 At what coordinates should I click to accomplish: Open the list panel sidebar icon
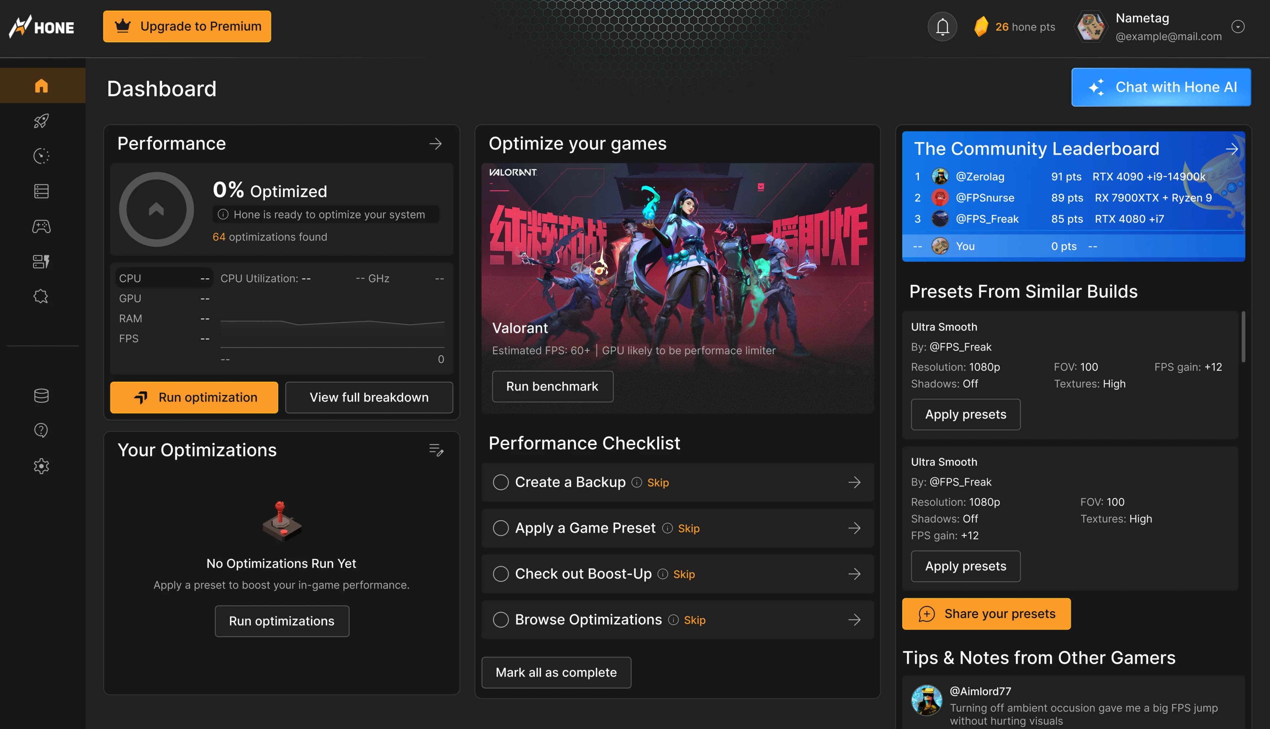pos(42,191)
